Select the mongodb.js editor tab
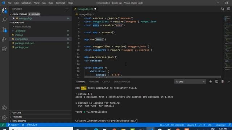 coord(85,9)
